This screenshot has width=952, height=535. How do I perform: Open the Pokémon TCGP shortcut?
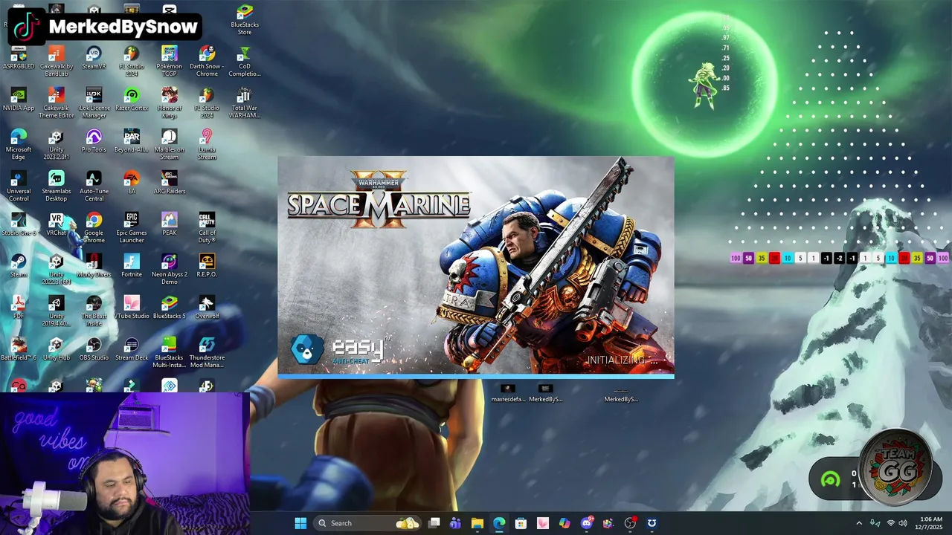pos(170,59)
